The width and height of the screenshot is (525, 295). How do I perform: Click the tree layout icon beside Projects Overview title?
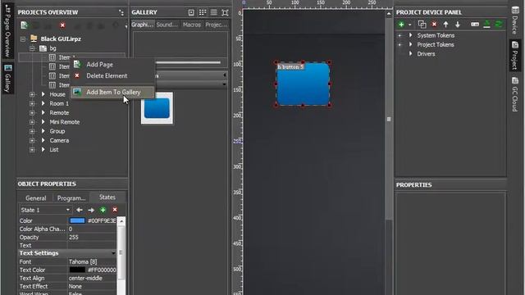pyautogui.click(x=121, y=12)
